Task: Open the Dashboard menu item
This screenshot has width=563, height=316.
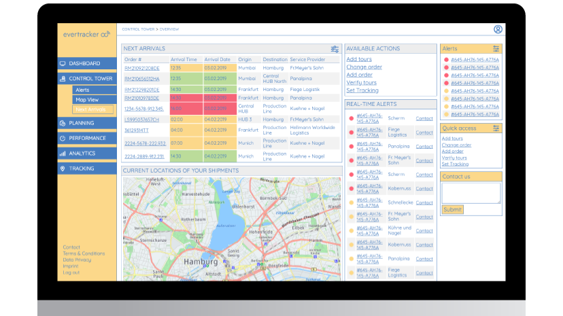Action: tap(87, 63)
